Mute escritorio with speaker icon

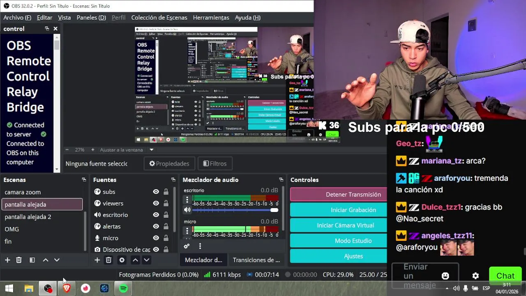[x=187, y=210]
